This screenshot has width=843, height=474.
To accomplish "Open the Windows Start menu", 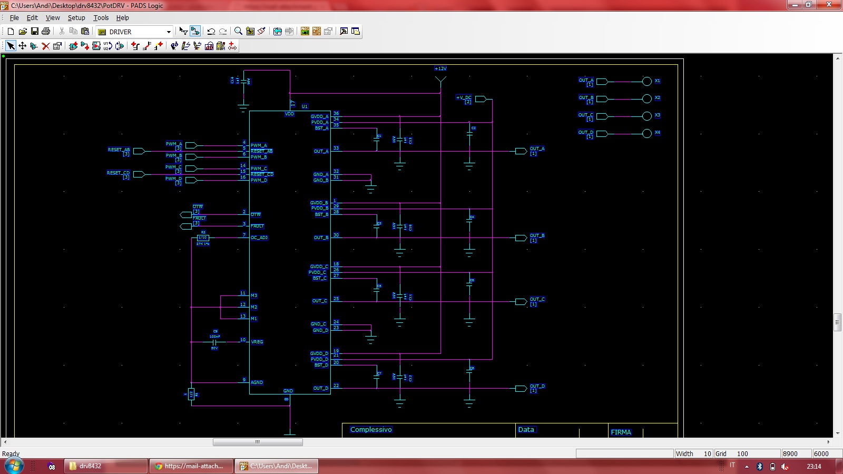I will [14, 466].
